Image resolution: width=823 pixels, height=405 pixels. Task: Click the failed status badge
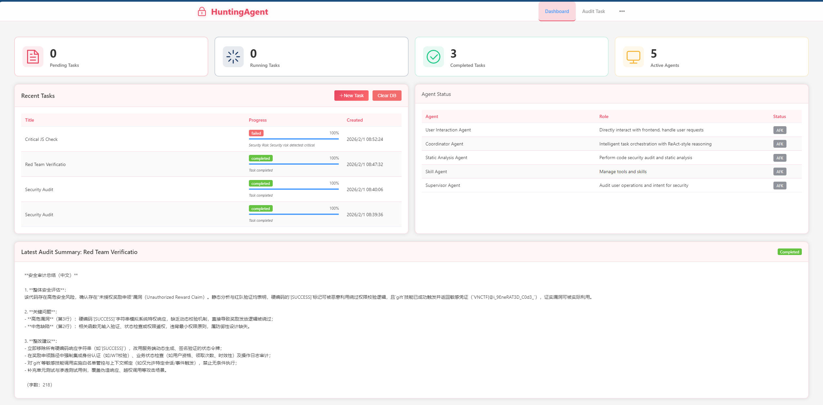point(256,133)
